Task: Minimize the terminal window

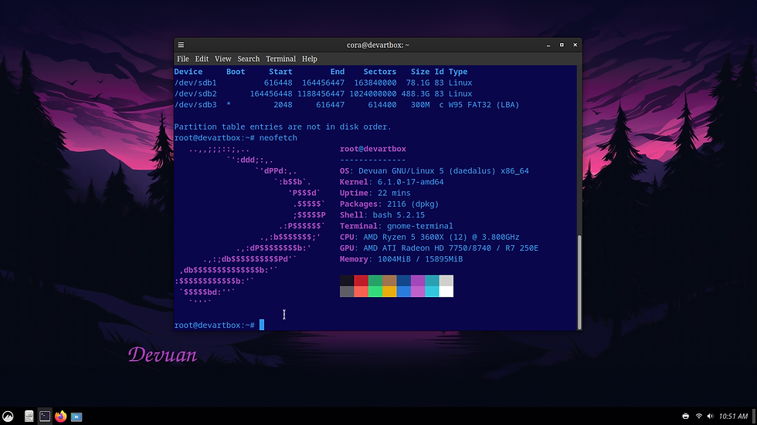Action: 548,45
